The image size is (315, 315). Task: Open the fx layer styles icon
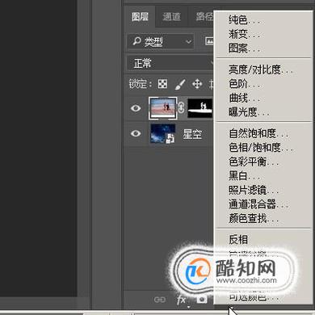[x=182, y=300]
